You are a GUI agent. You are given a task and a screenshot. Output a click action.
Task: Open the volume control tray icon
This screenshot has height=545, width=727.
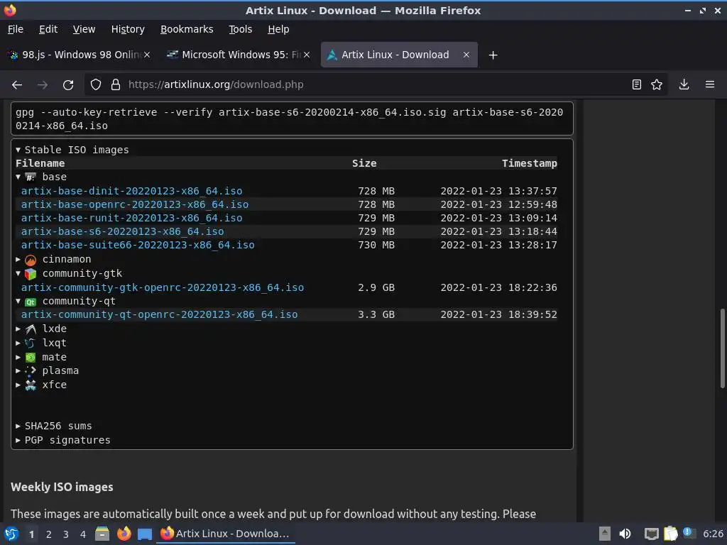(625, 534)
